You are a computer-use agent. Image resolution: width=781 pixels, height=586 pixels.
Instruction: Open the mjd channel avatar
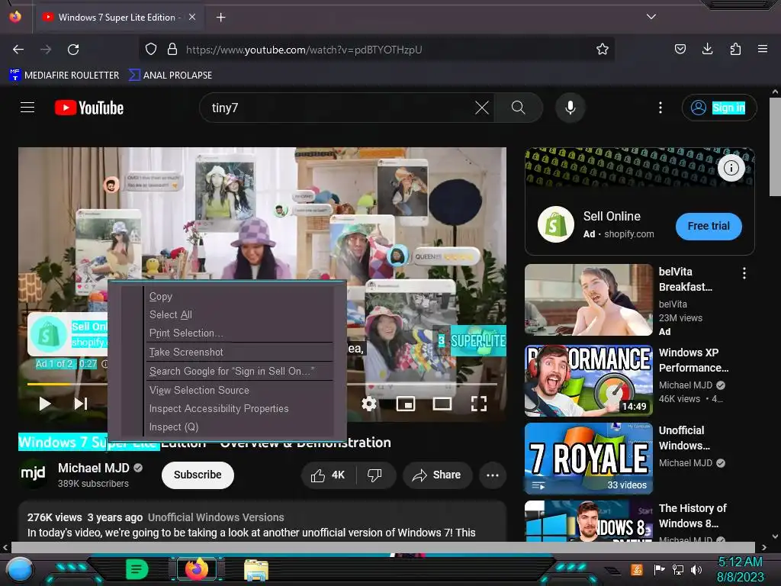click(x=33, y=474)
